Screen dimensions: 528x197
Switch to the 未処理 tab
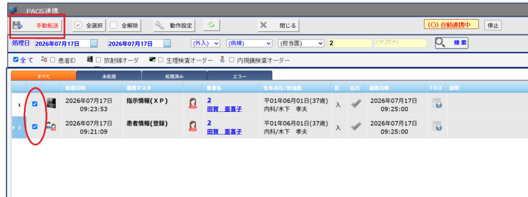pos(109,76)
